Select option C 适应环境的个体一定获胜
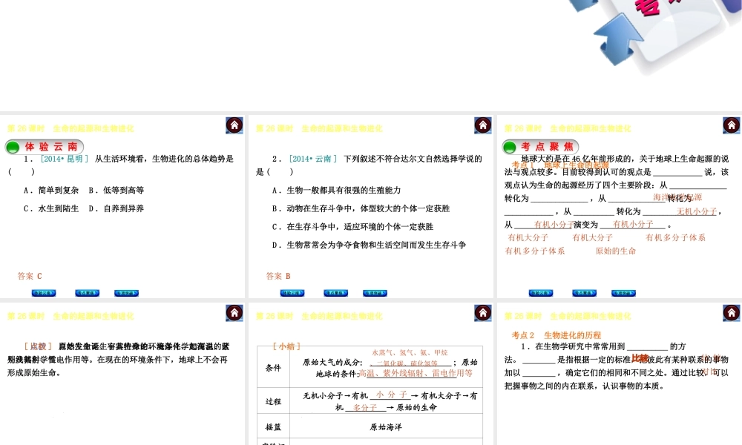742x445 pixels. (x=352, y=227)
